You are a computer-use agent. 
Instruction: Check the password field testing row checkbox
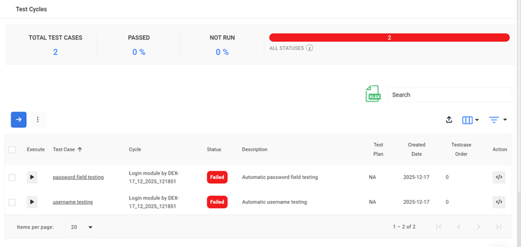tap(12, 177)
